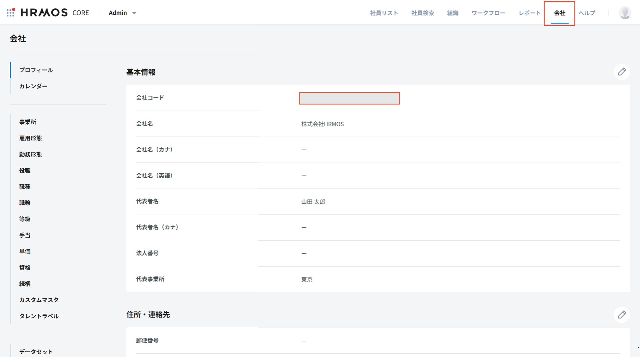Go to 社員検索 in navigation
The height and width of the screenshot is (357, 640).
[x=422, y=13]
